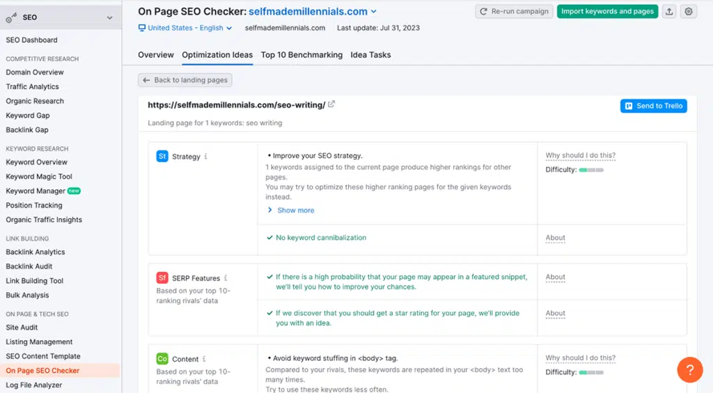Click Import keywords and pages button

(x=607, y=11)
